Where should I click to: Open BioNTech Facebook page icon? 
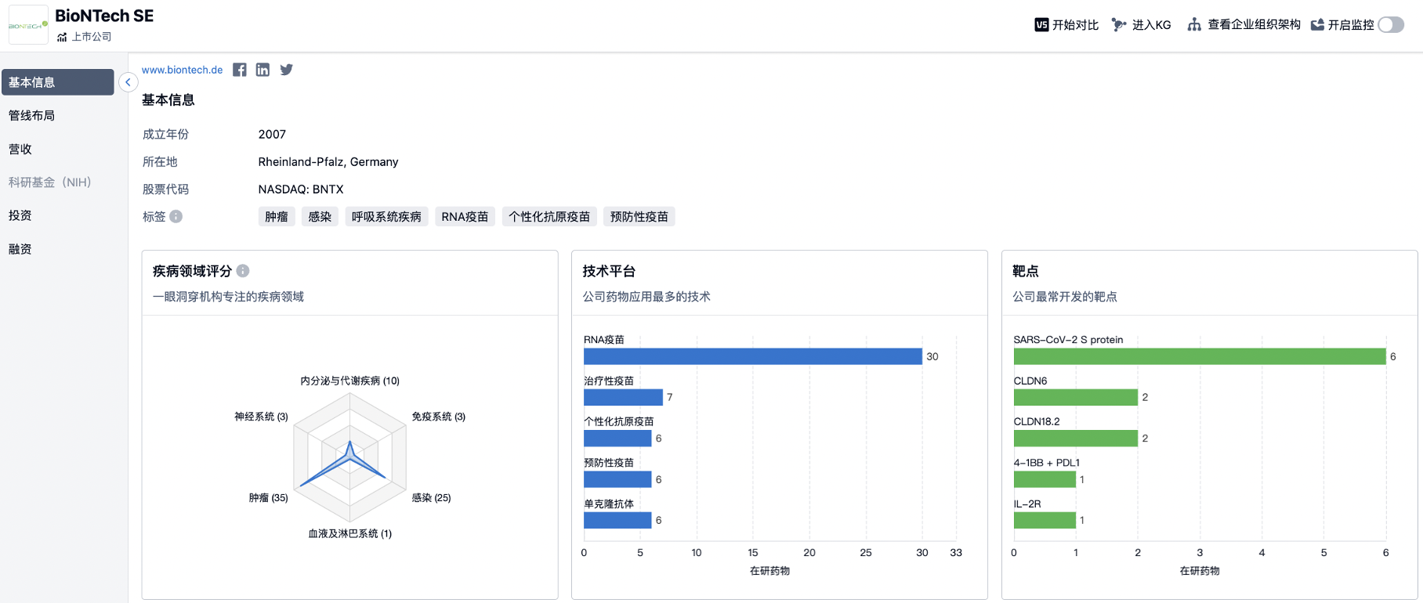point(240,70)
